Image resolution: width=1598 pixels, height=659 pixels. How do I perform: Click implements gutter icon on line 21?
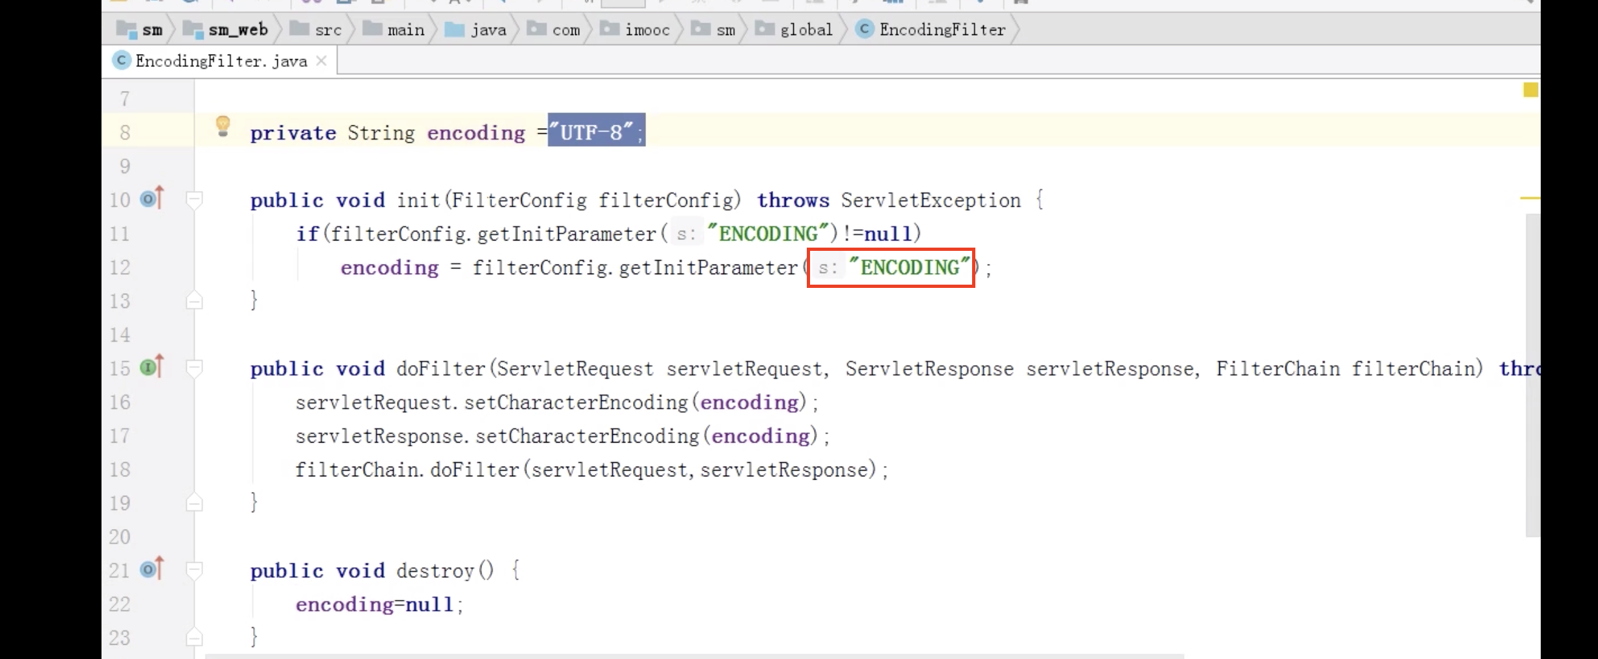152,569
